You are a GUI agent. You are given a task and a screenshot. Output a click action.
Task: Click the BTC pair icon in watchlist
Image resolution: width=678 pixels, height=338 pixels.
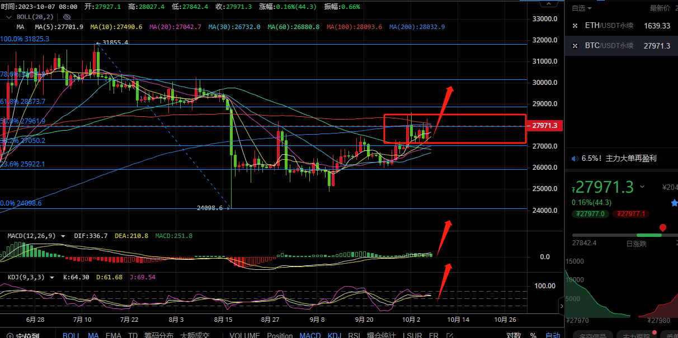(x=575, y=46)
